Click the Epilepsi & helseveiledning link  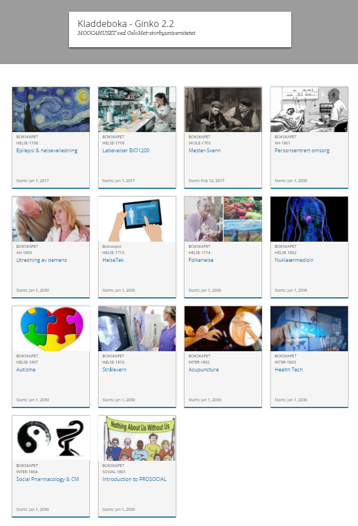(47, 151)
